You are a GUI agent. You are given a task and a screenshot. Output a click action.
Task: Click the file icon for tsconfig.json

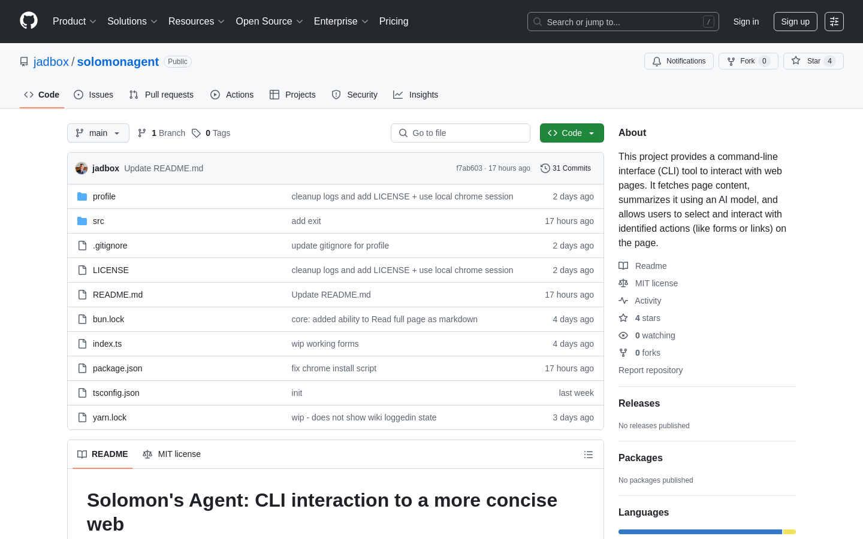pos(82,393)
